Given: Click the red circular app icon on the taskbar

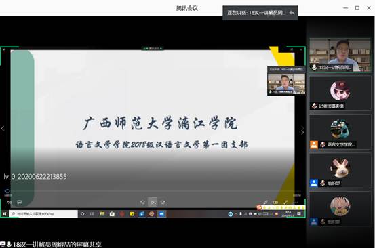Looking at the screenshot, I should (122, 214).
